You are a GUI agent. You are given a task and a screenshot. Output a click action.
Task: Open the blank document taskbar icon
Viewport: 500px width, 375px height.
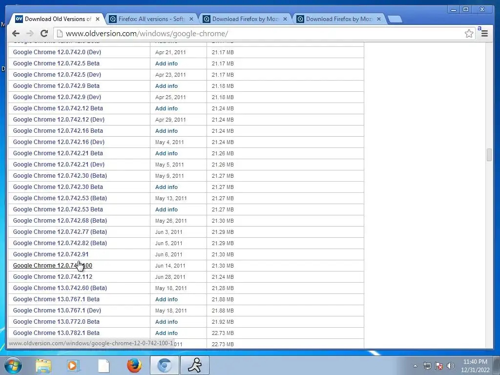(104, 366)
